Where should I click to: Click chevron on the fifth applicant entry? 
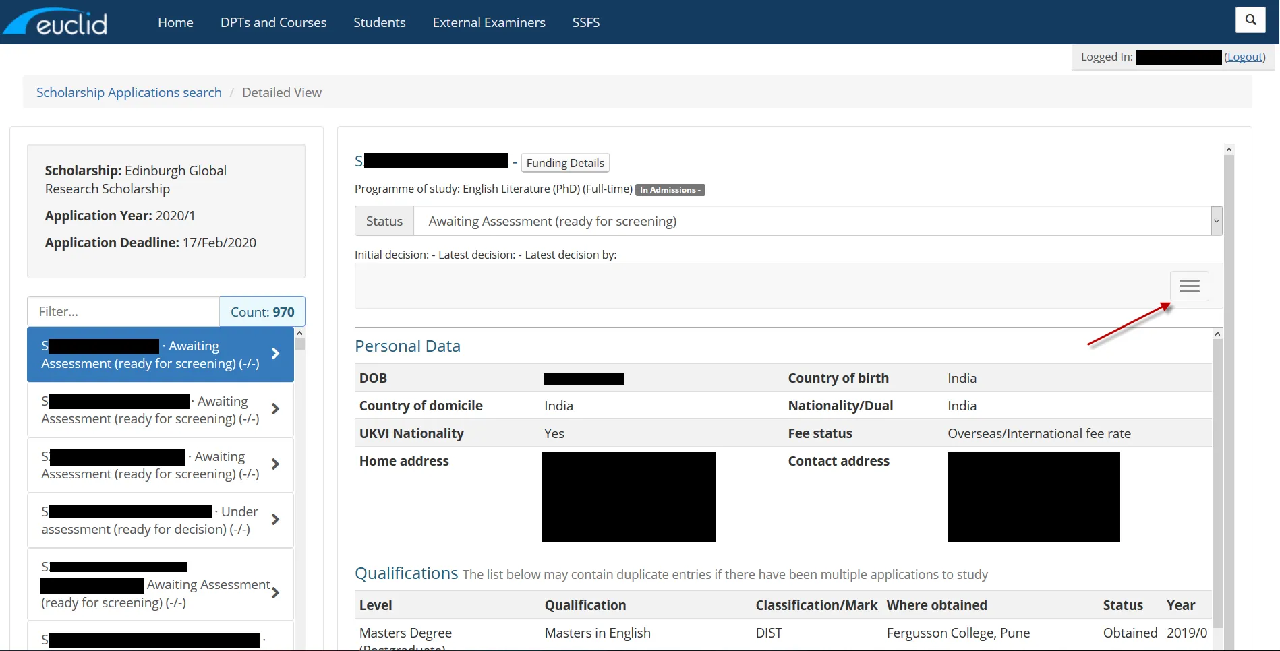tap(275, 593)
